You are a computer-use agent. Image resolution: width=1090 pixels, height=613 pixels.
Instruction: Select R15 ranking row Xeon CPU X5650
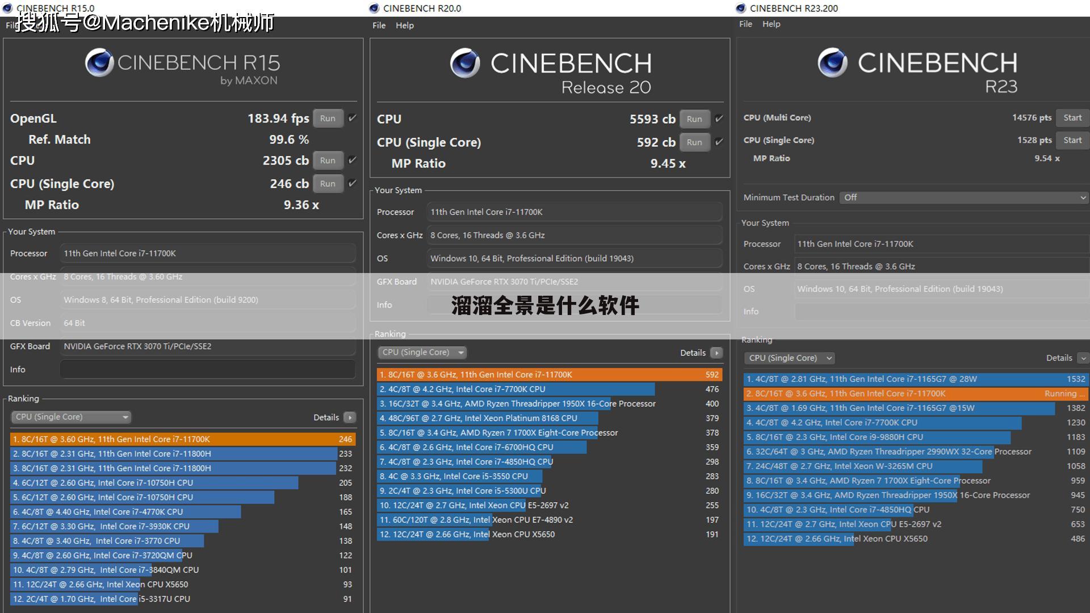click(183, 584)
